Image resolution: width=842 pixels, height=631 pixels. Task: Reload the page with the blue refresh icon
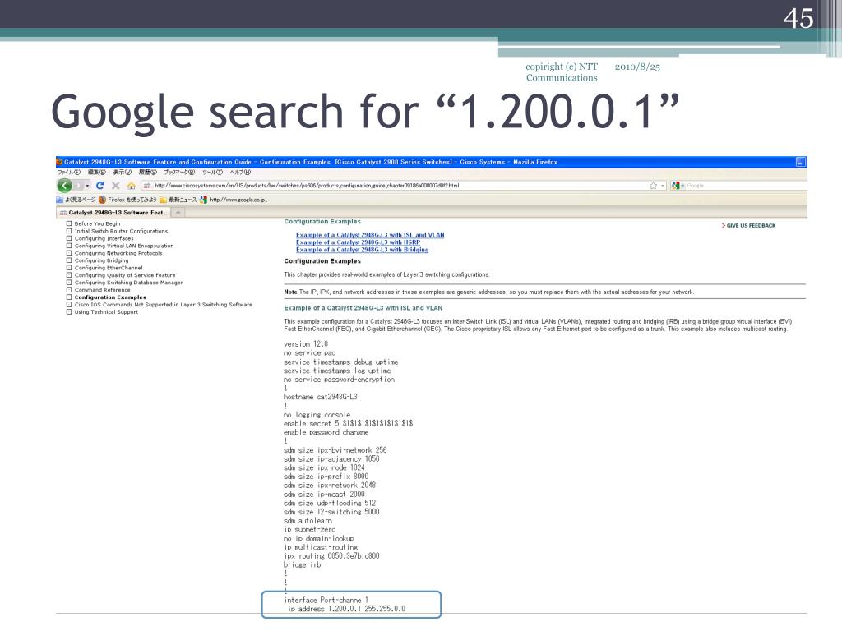point(99,186)
